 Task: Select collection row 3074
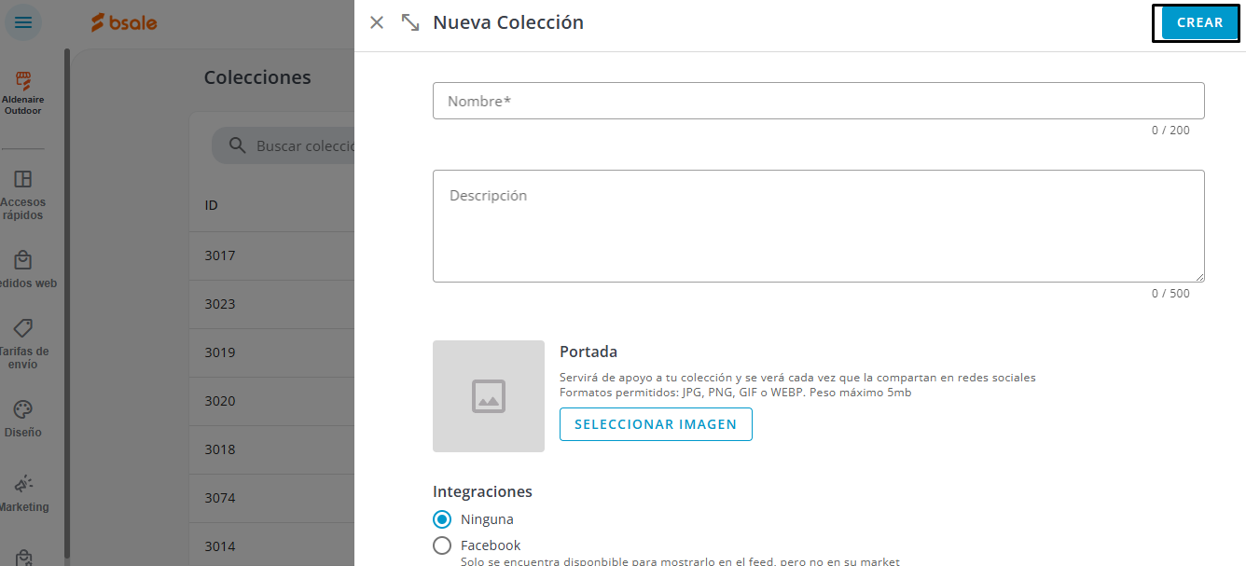click(271, 498)
